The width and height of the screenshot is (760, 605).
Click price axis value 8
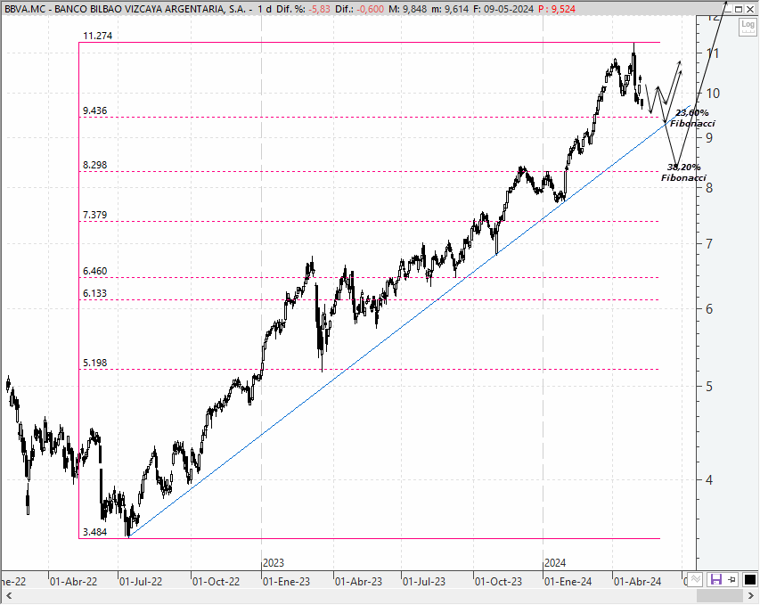tap(709, 188)
